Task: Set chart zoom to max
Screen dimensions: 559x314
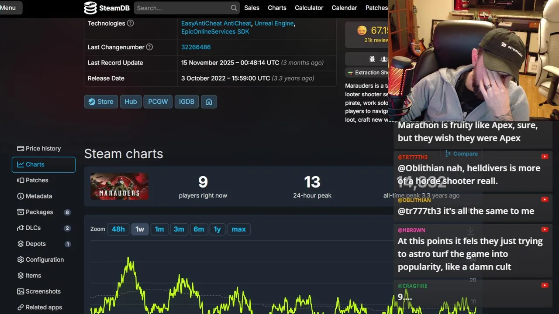Action: tap(238, 229)
